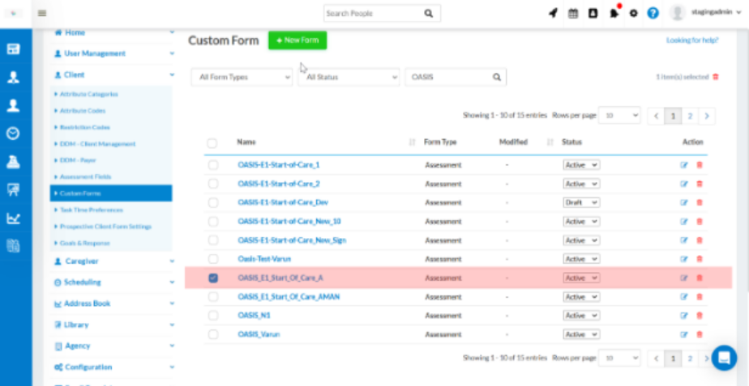Screen dimensions: 749x386
Task: Change status dropdown for OASIS-E1-Start-of-Care_Dev
Action: pos(581,202)
